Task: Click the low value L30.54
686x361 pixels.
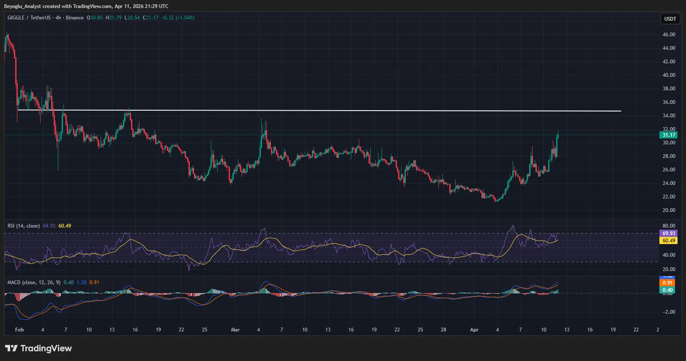Action: tap(132, 18)
